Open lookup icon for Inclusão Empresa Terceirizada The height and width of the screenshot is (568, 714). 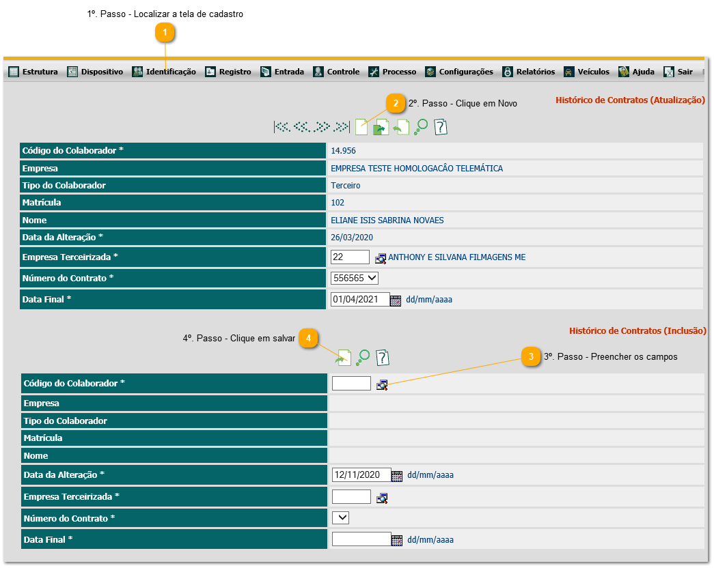coord(382,498)
